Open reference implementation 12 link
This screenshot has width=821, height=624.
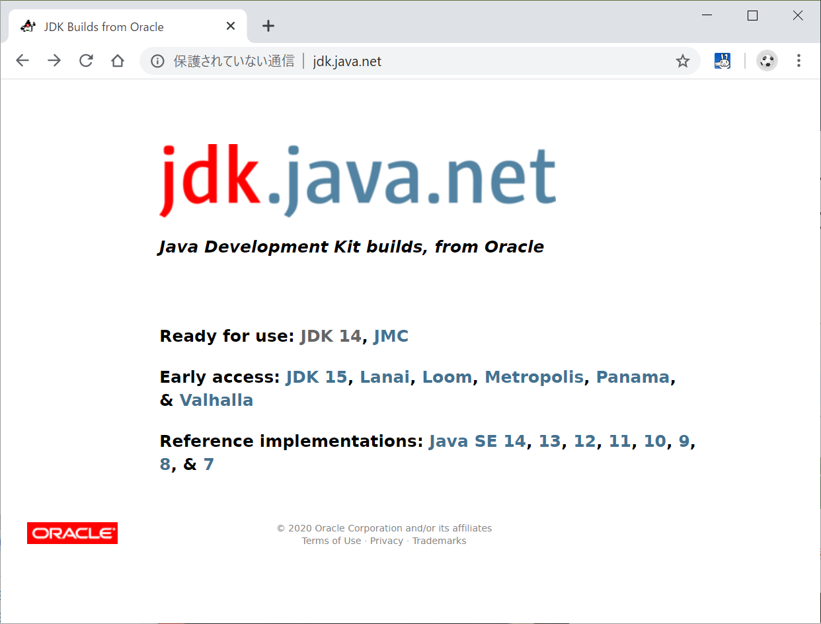585,441
